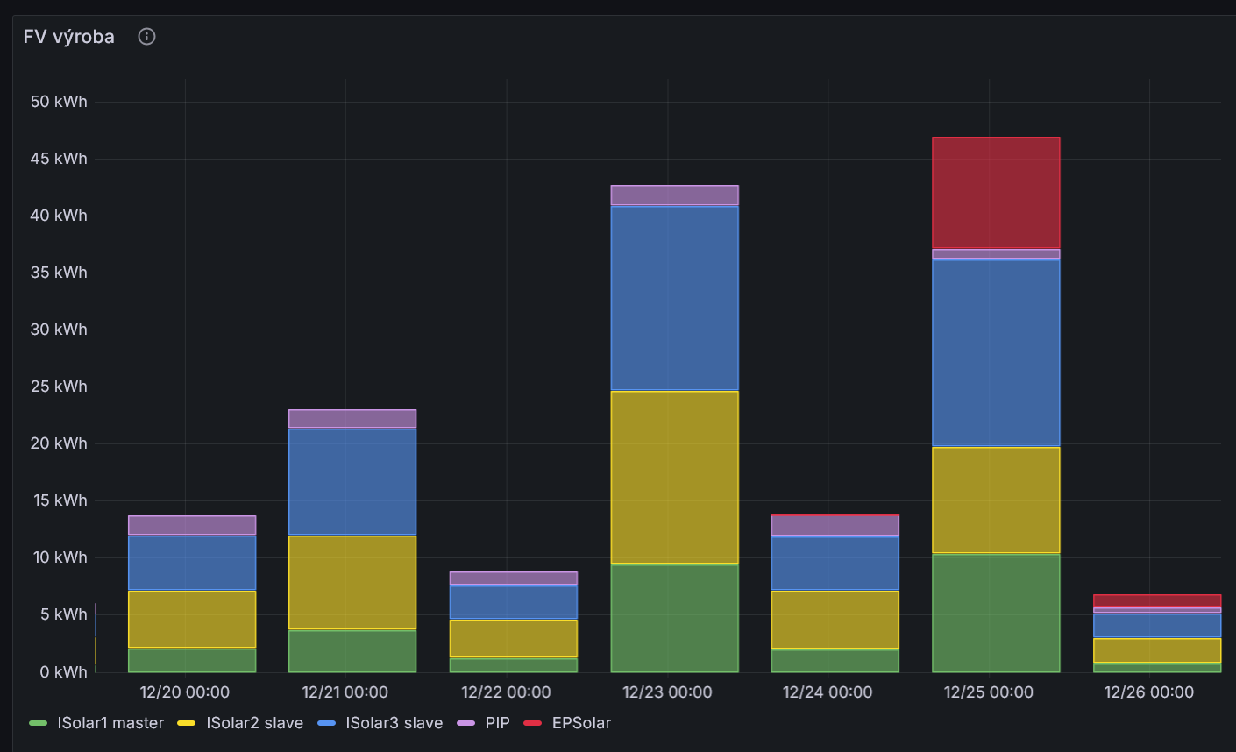This screenshot has height=752, width=1236.
Task: Click the 5 kWh y-axis label
Action: pyautogui.click(x=64, y=614)
